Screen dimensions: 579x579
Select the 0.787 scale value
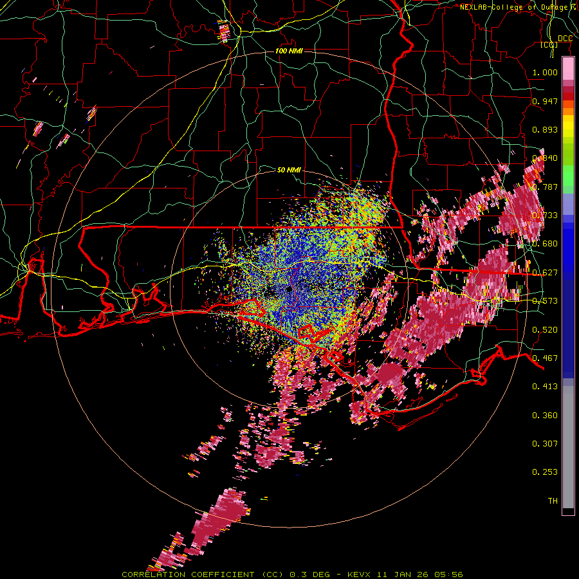coord(545,187)
